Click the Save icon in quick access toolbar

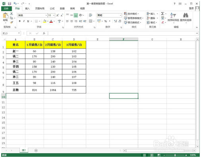pos(10,4)
